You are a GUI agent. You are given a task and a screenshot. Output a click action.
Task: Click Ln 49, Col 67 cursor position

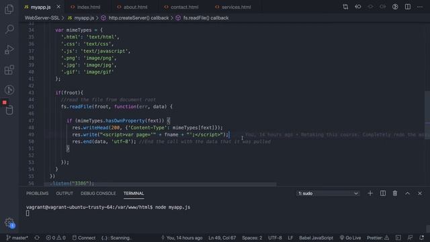click(x=222, y=238)
